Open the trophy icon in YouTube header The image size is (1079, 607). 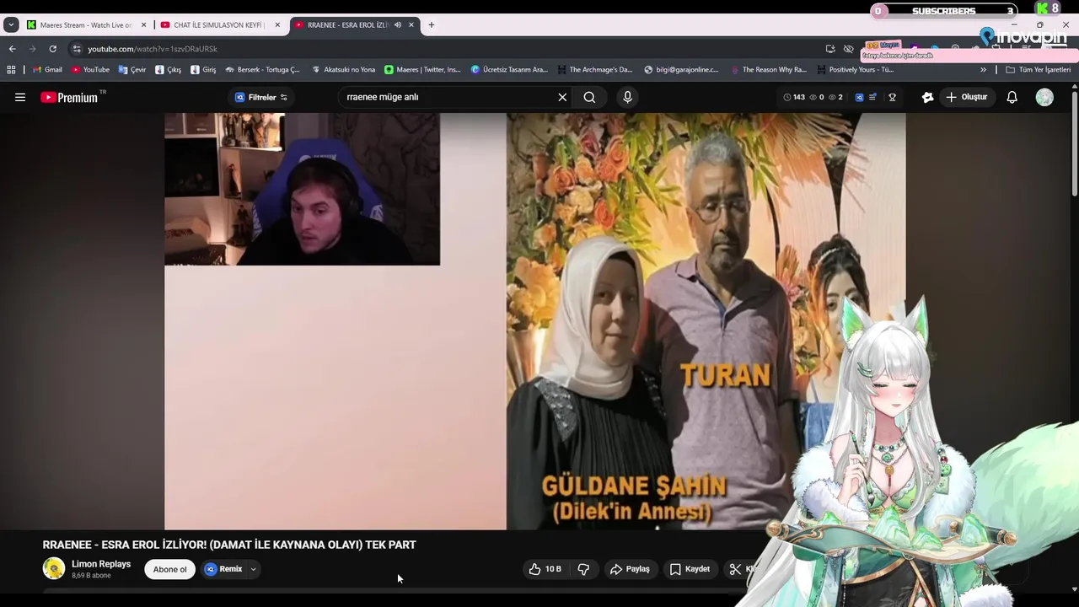(x=892, y=97)
